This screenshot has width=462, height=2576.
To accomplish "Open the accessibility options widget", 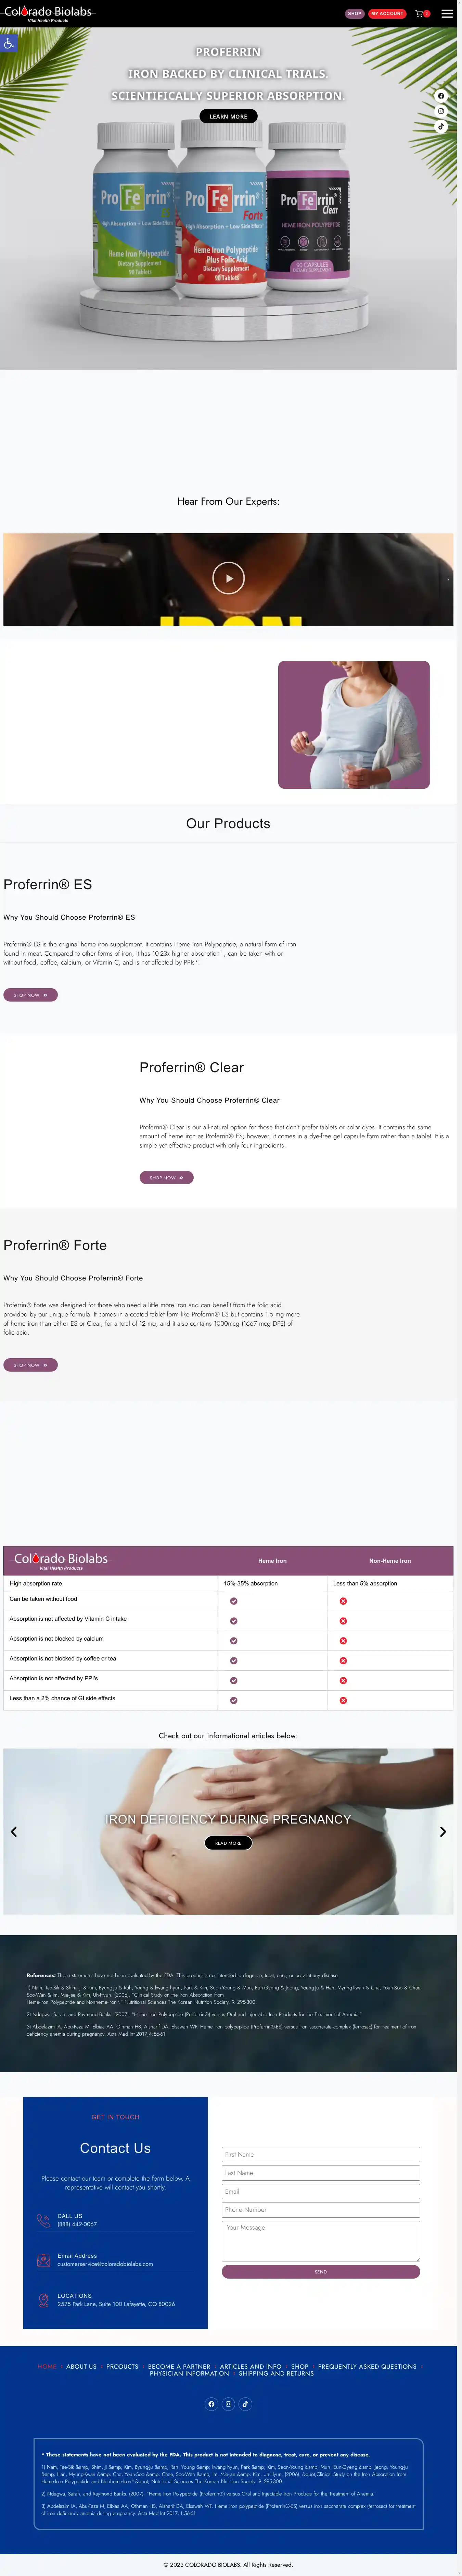I will [9, 43].
